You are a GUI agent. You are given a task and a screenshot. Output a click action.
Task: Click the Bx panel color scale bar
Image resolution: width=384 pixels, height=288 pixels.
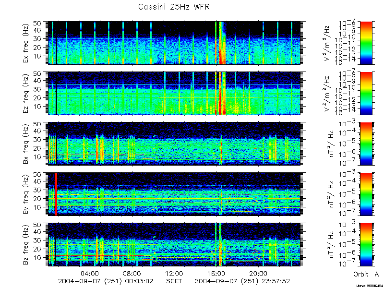tap(366, 144)
